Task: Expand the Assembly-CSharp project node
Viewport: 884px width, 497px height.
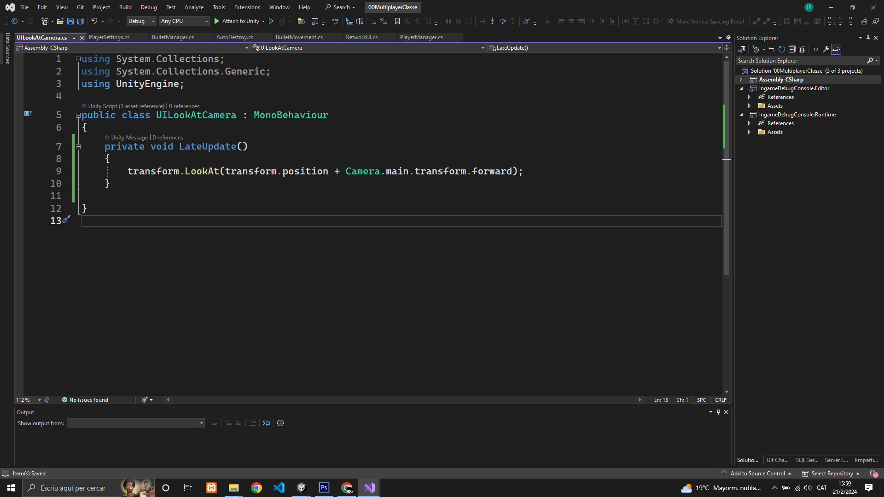Action: click(741, 80)
